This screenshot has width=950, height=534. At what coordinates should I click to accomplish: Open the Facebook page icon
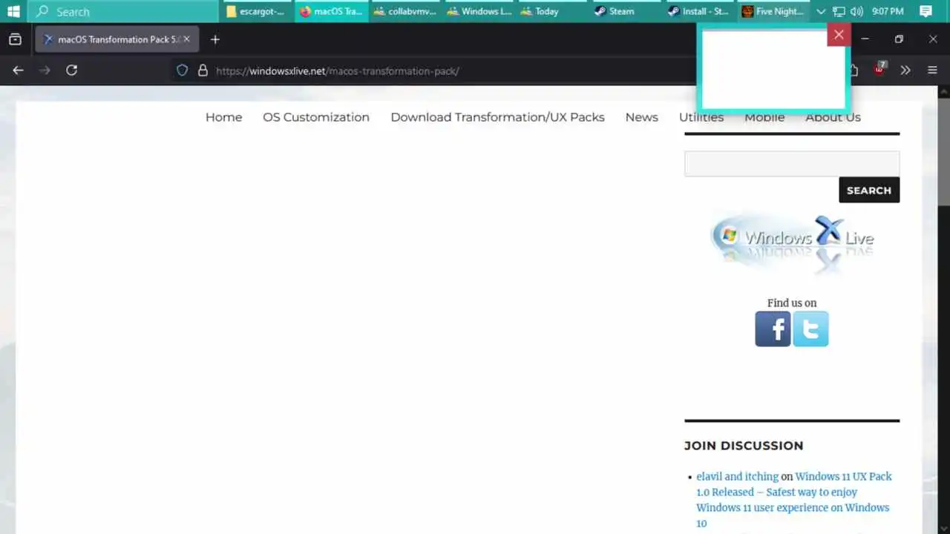tap(773, 329)
